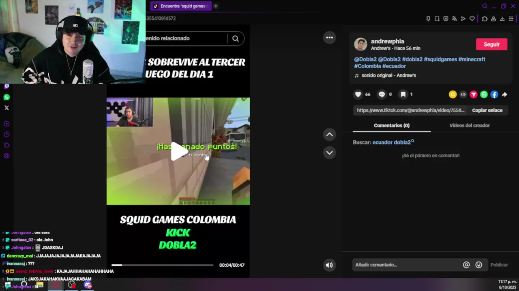The width and height of the screenshot is (519, 291).
Task: Activate the snapshot selection tool icon
Action: tap(437, 19)
